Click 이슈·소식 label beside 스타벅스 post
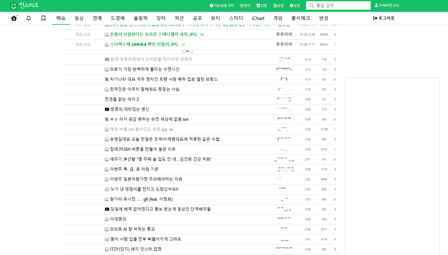This screenshot has height=255, width=448. click(x=83, y=44)
